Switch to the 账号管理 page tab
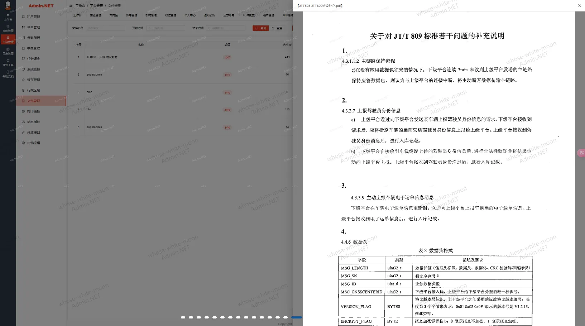585x326 pixels. pyautogui.click(x=131, y=15)
